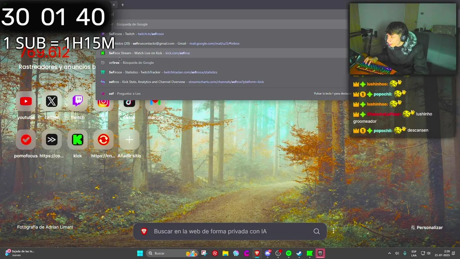Open the swirl-logo app in the taskbar
The image size is (460, 259).
[236, 253]
